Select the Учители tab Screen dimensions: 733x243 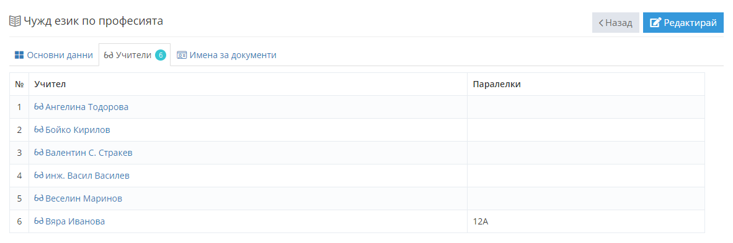(x=135, y=55)
